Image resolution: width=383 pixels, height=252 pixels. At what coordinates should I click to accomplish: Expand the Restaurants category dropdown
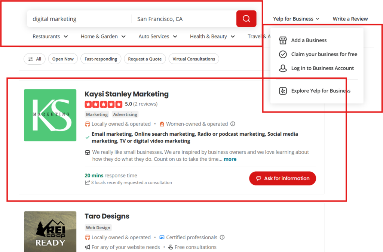[50, 37]
